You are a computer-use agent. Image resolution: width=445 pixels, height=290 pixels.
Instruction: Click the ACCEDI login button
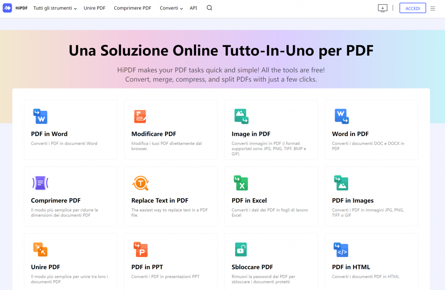412,8
